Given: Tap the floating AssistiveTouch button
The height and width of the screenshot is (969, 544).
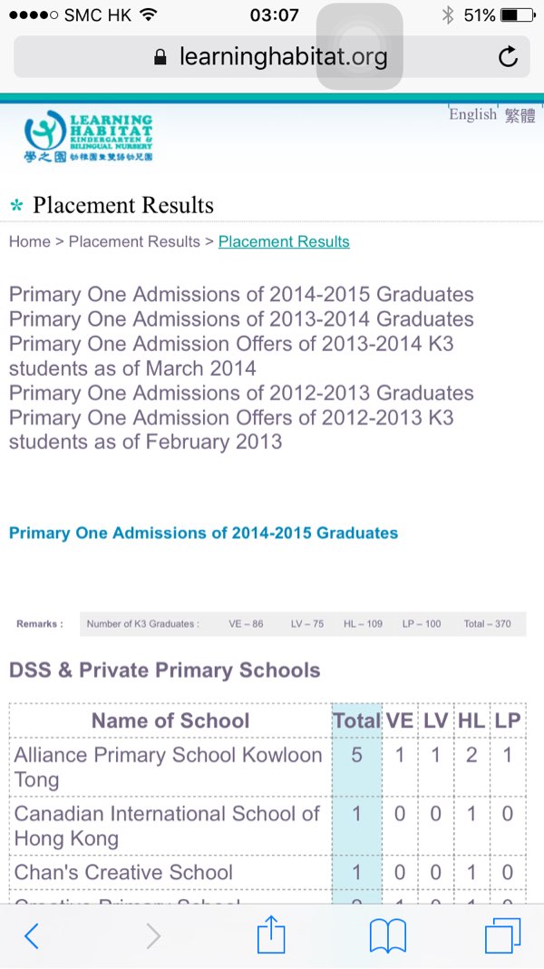Looking at the screenshot, I should 359,45.
